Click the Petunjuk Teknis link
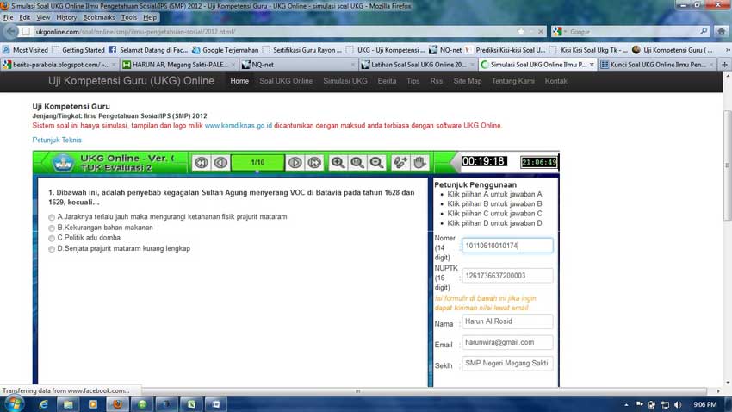The image size is (732, 412). coord(57,140)
